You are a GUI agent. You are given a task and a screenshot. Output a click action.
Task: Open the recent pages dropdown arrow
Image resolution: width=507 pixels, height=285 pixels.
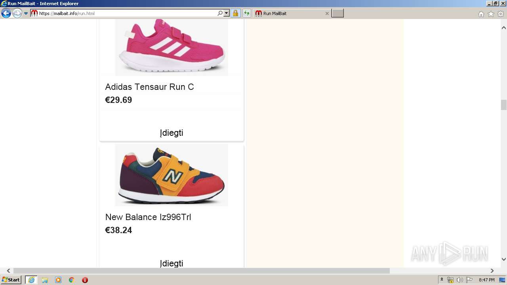pos(26,13)
